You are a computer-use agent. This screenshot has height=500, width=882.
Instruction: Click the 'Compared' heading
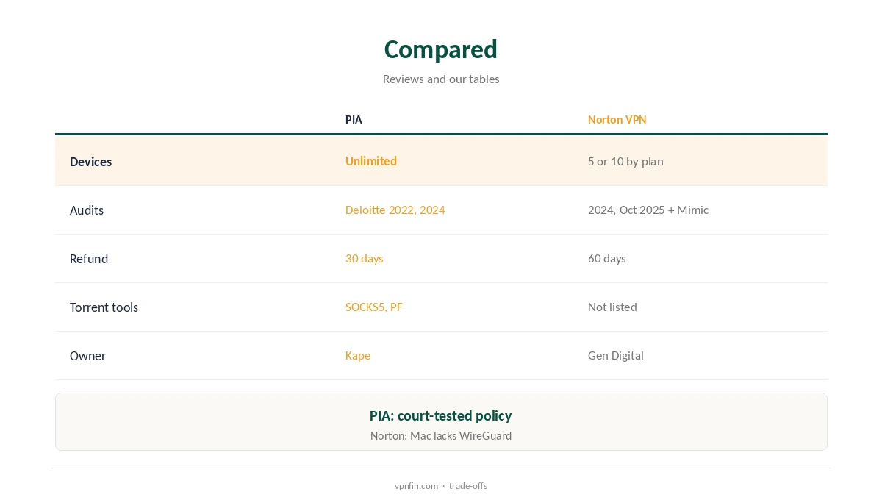[x=441, y=49]
